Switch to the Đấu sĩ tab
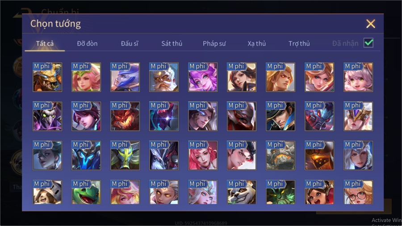The image size is (402, 226). [130, 44]
